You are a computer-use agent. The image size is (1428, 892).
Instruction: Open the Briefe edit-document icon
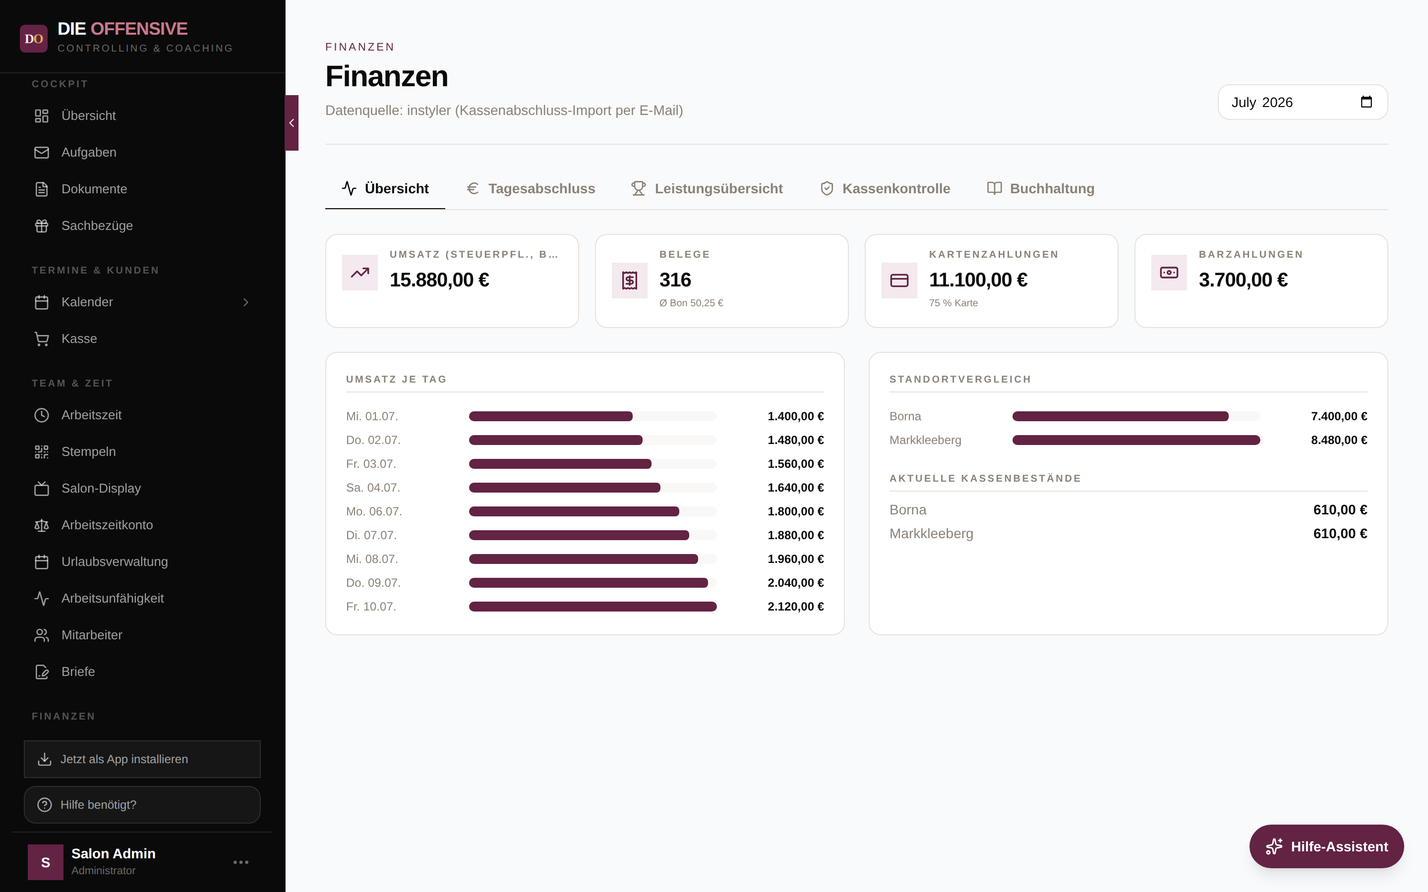[x=41, y=671]
